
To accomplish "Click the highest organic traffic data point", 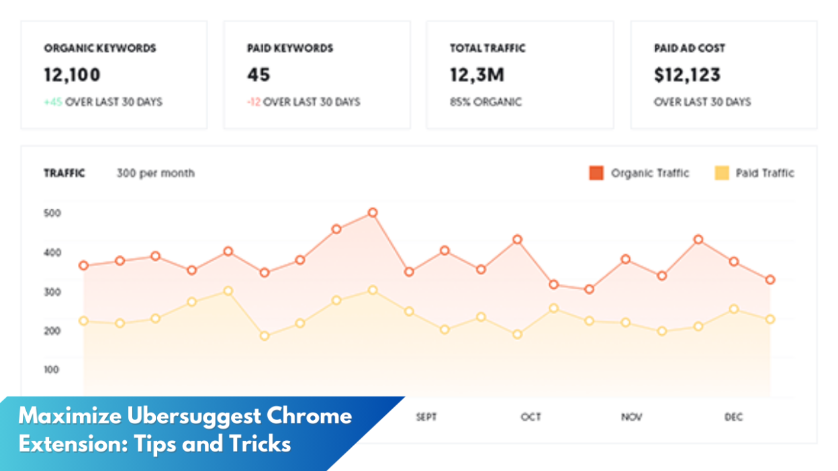I will coord(373,213).
